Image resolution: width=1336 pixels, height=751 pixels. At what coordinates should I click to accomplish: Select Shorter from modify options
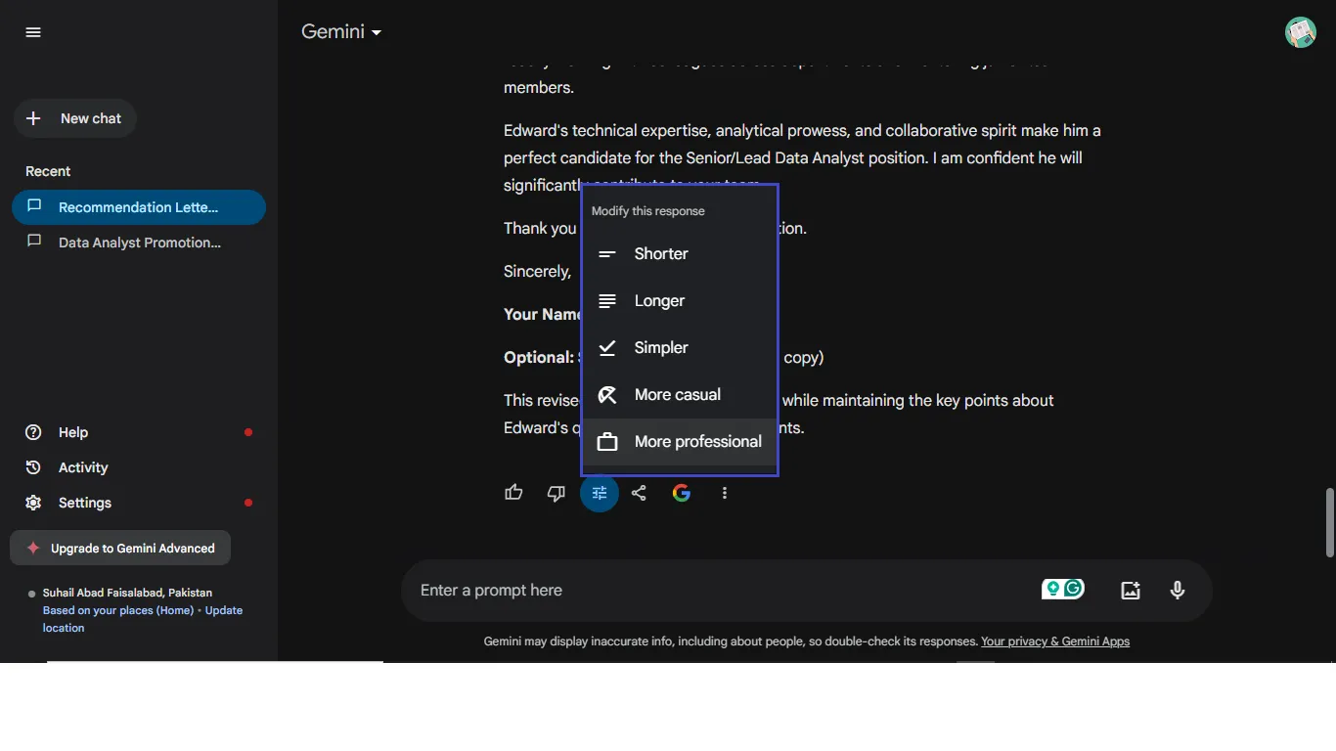point(660,253)
